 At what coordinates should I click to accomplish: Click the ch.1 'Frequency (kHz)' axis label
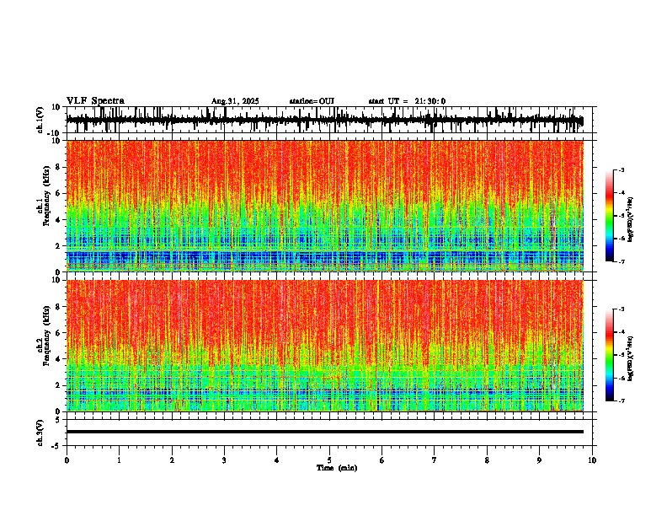46,196
